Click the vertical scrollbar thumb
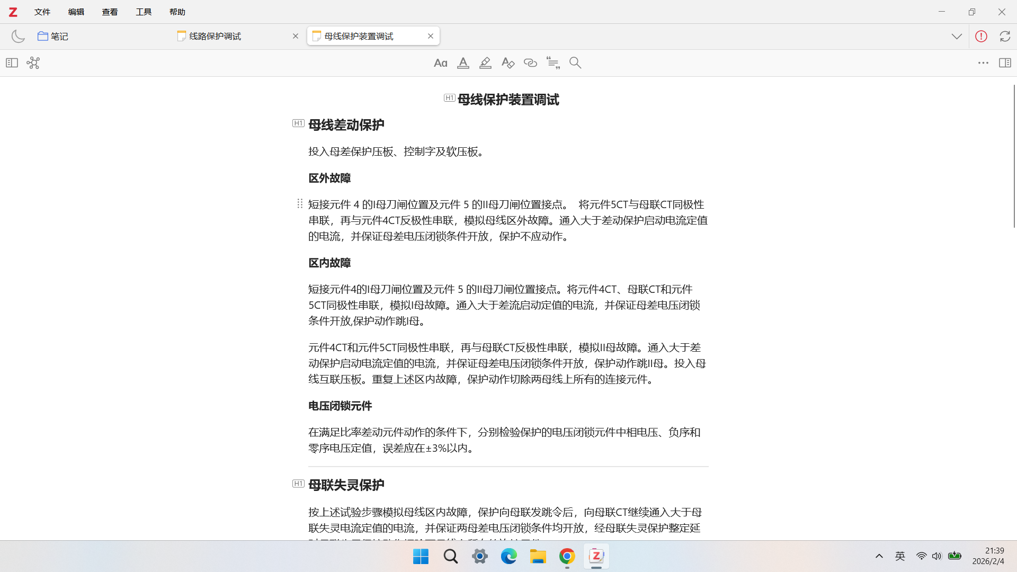This screenshot has height=572, width=1017. click(1014, 156)
